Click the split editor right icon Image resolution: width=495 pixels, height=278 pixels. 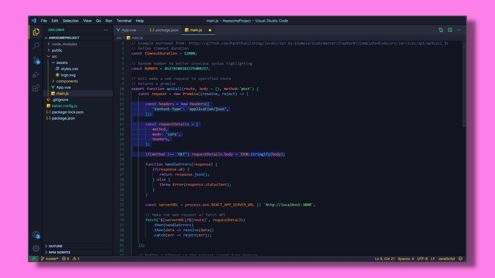(x=450, y=30)
